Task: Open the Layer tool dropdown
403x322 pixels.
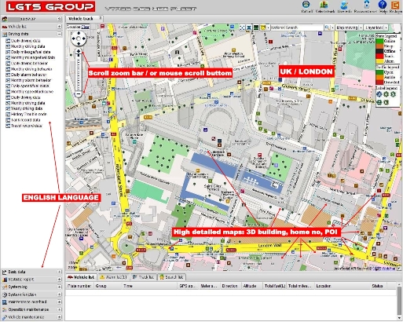Action: pyautogui.click(x=376, y=27)
